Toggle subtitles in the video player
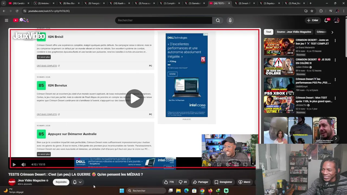Image resolution: width=347 pixels, height=195 pixels. [219, 164]
